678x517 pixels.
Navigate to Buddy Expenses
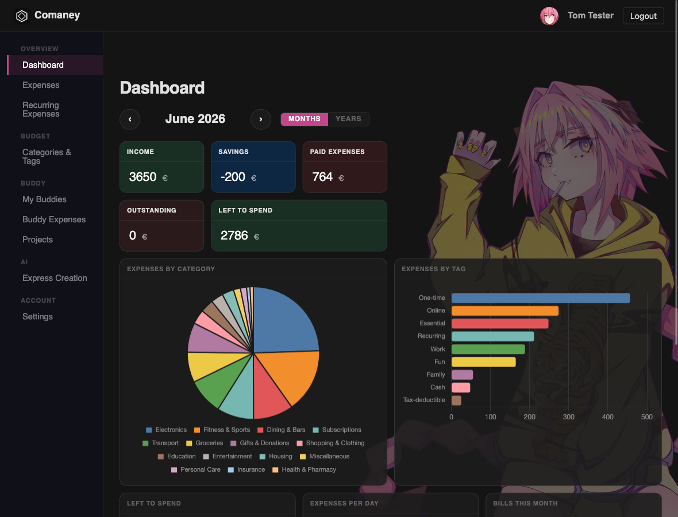point(54,219)
